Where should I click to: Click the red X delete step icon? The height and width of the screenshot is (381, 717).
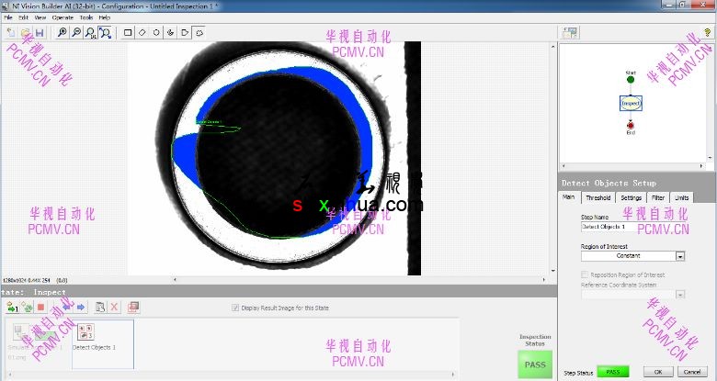coord(115,307)
